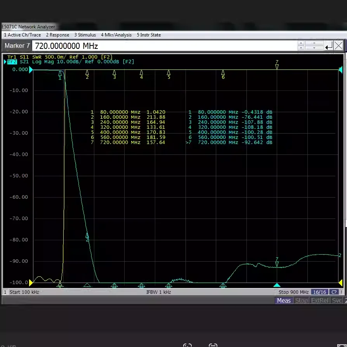Click the wide up arrow button in entry bar
Image resolution: width=347 pixels, height=347 pixels.
(314, 43)
